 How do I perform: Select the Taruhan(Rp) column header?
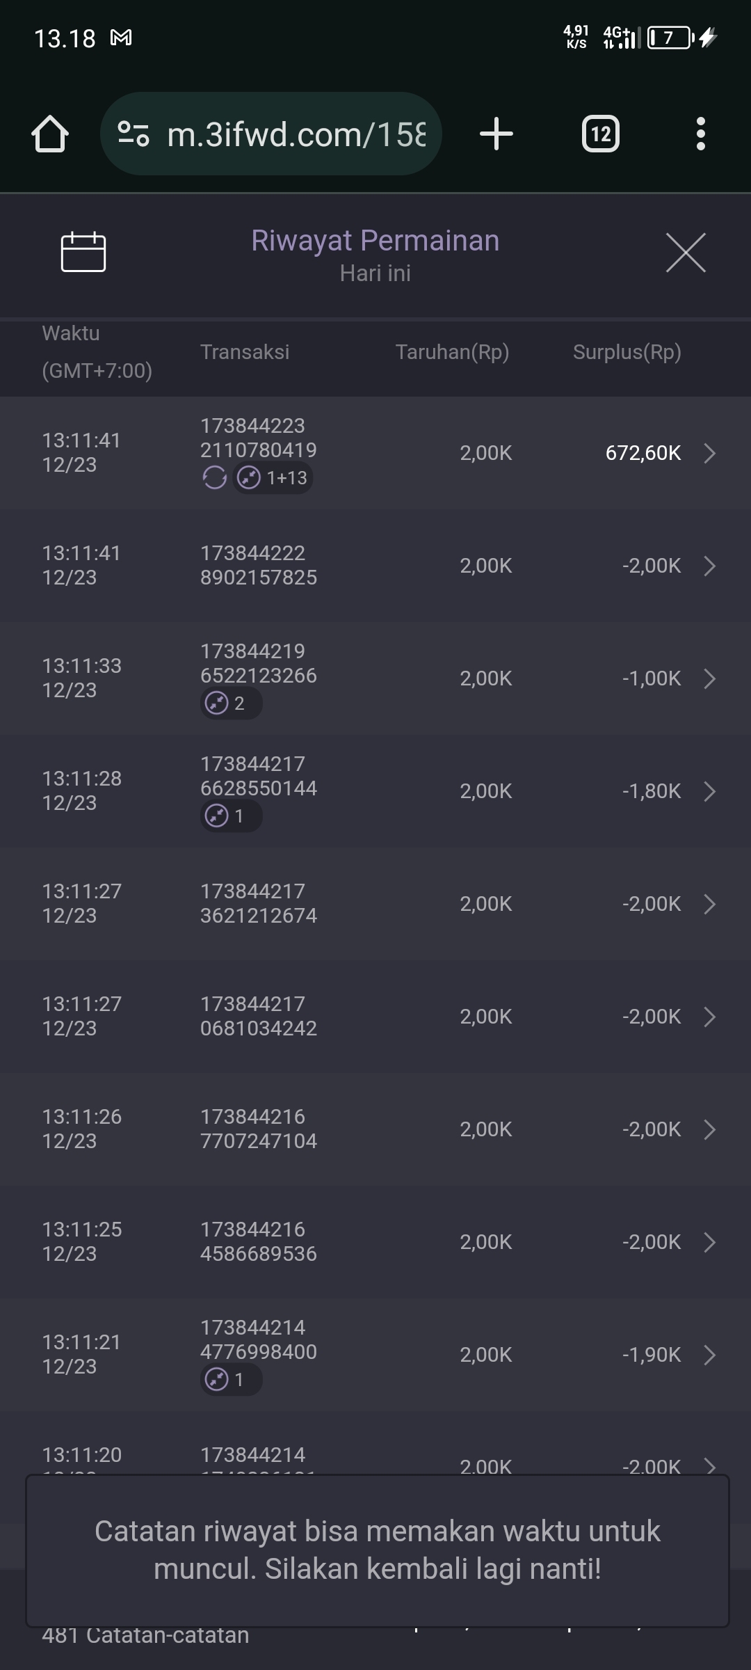452,352
